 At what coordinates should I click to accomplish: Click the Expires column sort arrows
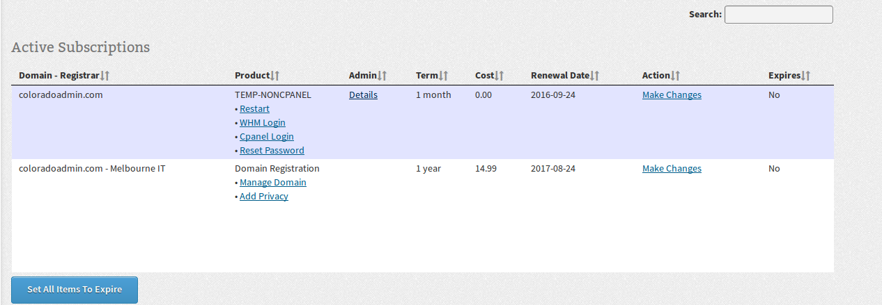pyautogui.click(x=806, y=76)
